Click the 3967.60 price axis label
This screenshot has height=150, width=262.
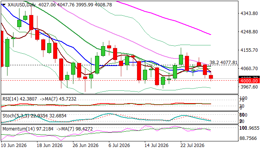pyautogui.click(x=249, y=87)
